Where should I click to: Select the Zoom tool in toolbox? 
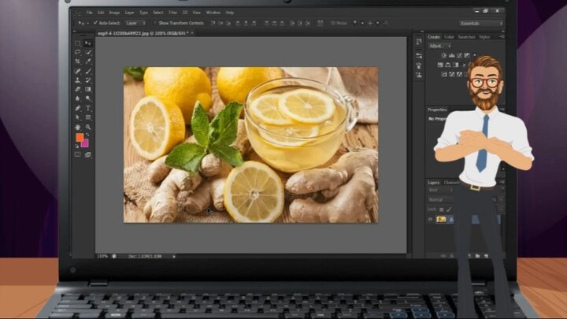(88, 127)
